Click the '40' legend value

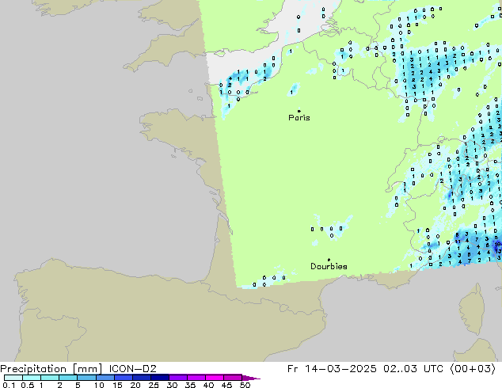(x=208, y=385)
